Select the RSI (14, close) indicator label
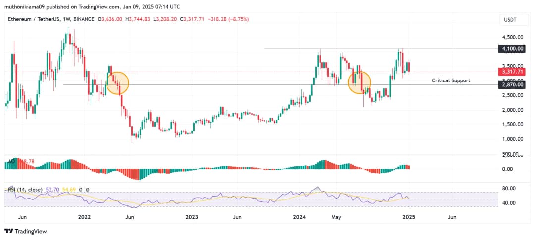Image resolution: width=535 pixels, height=239 pixels. (x=24, y=189)
